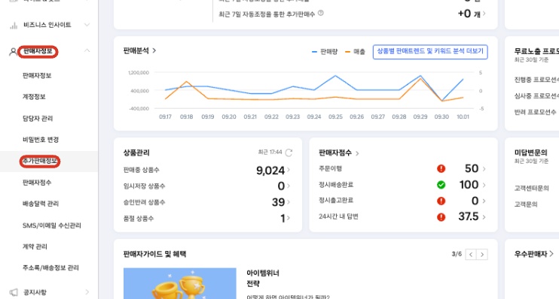Click the 09.25 peak on sales chart

click(x=335, y=76)
